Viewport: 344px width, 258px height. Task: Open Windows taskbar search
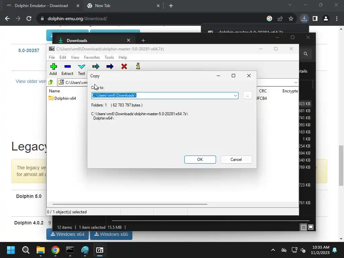click(x=26, y=250)
